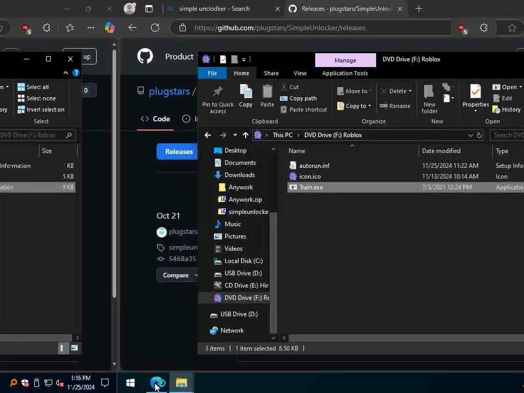The width and height of the screenshot is (524, 393).
Task: Reload the GitHub page in Edge
Action: click(155, 28)
